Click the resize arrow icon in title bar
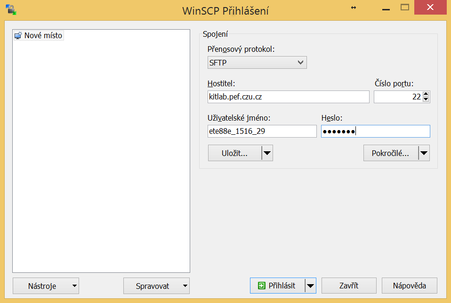The image size is (451, 303). (353, 8)
